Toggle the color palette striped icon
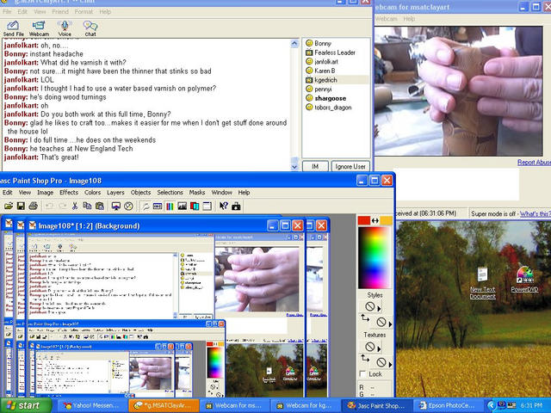 coord(170,206)
